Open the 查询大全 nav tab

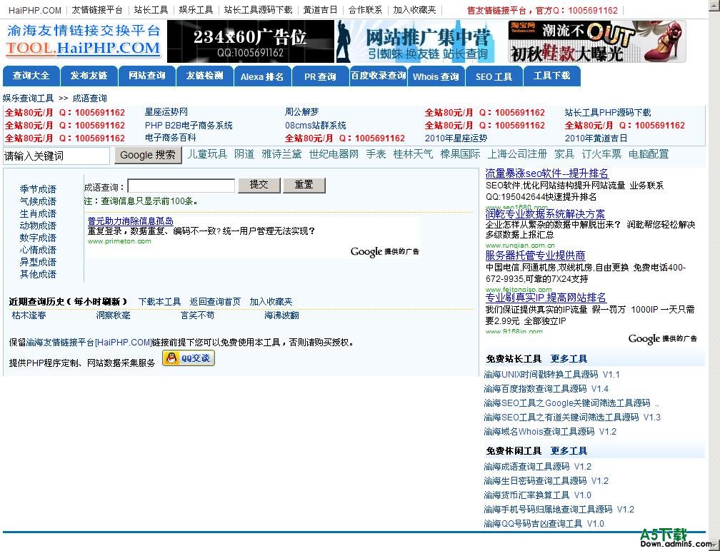coord(31,76)
